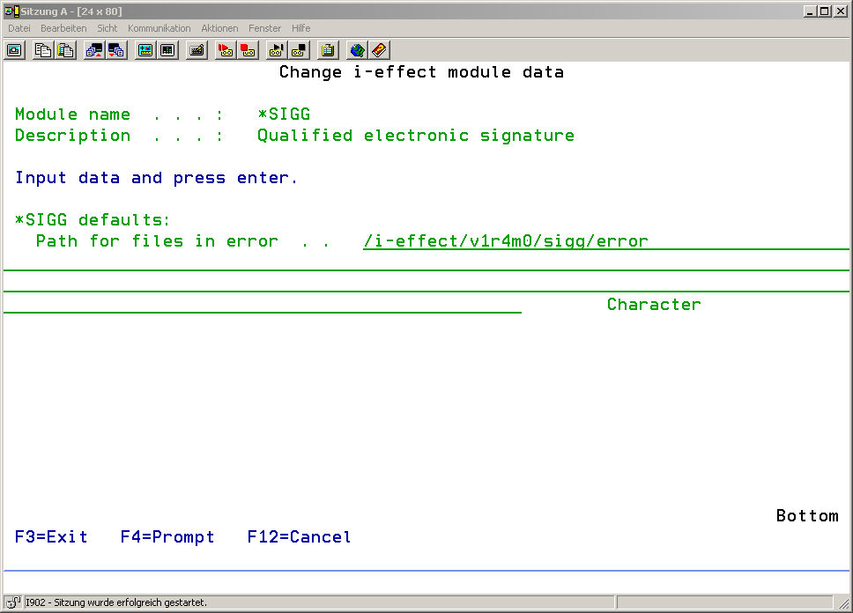853x613 pixels.
Task: Open the Datei menu
Action: 19,28
